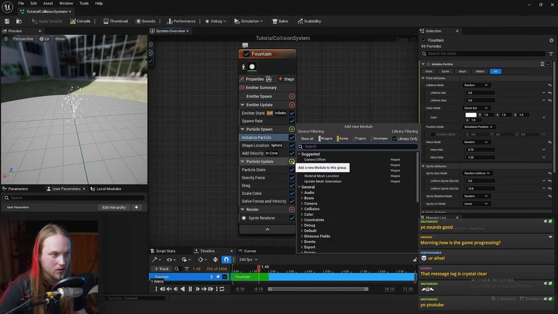The height and width of the screenshot is (314, 558).
Task: Toggle Bounds display in toolbar
Action: pyautogui.click(x=146, y=21)
